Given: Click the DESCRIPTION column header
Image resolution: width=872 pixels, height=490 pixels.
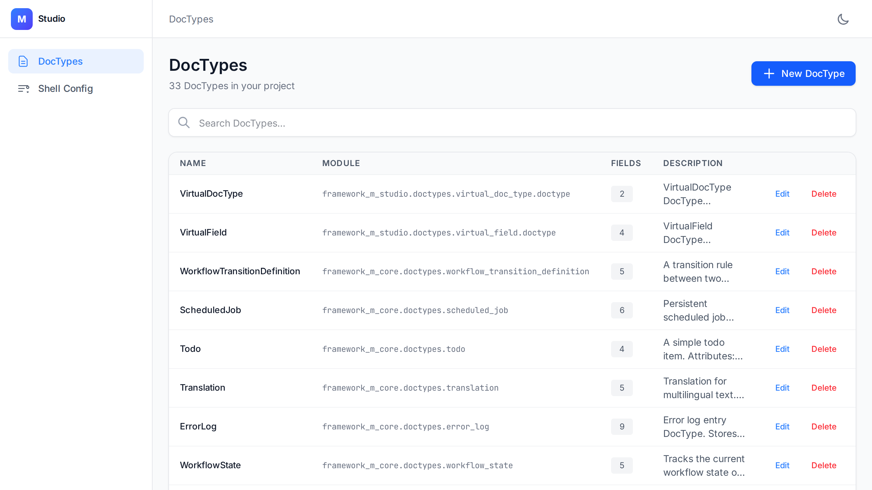Looking at the screenshot, I should 693,163.
